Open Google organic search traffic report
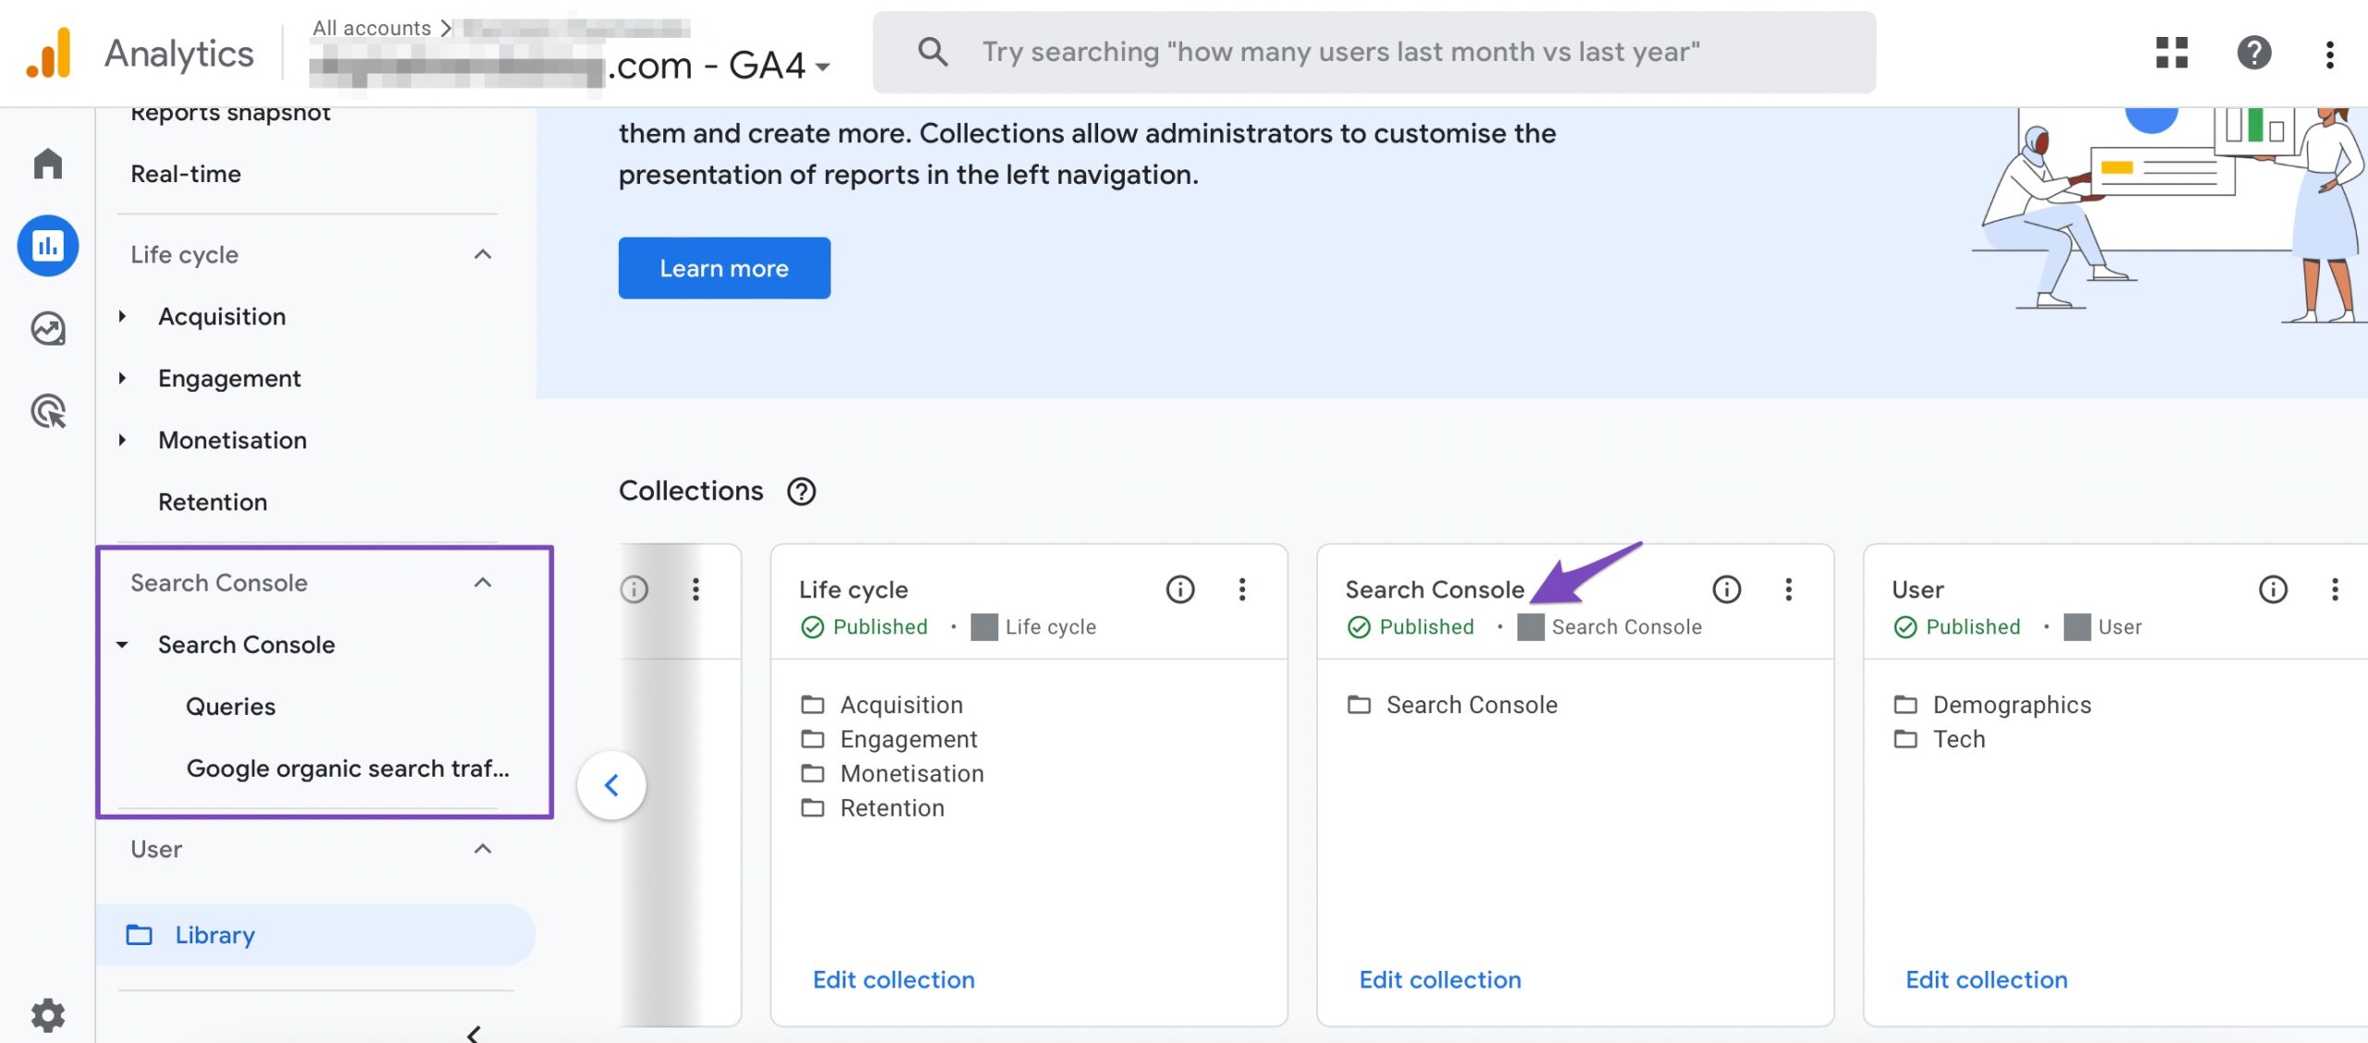The height and width of the screenshot is (1043, 2368). click(x=348, y=768)
